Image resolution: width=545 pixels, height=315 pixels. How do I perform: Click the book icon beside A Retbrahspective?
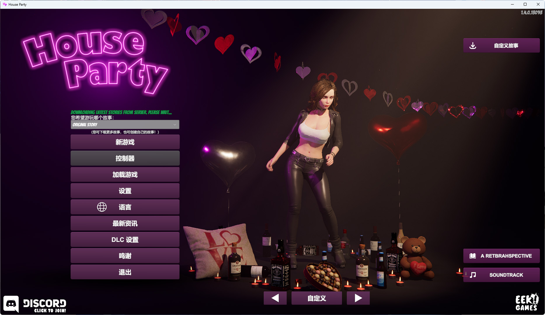point(473,256)
